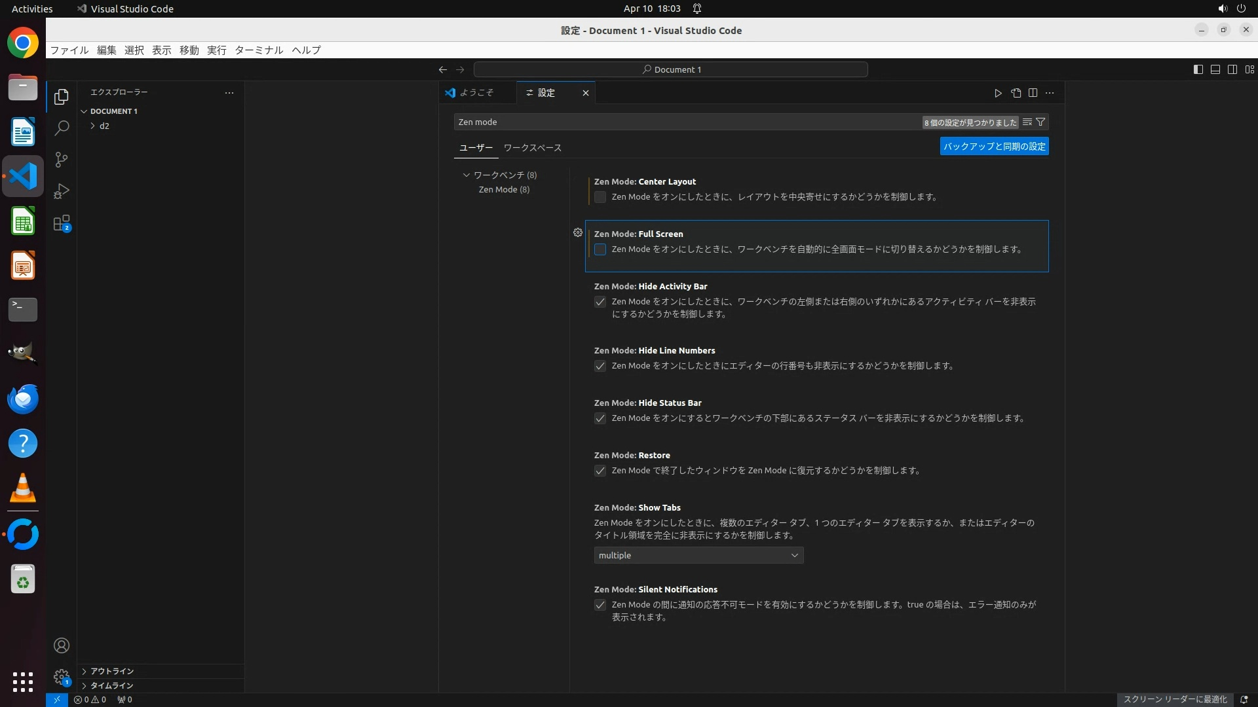Image resolution: width=1258 pixels, height=707 pixels.
Task: Click gear icon beside Full Screen setting
Action: point(577,232)
